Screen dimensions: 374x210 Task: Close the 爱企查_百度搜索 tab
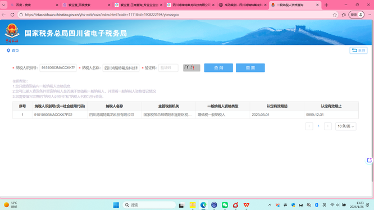[109, 4]
